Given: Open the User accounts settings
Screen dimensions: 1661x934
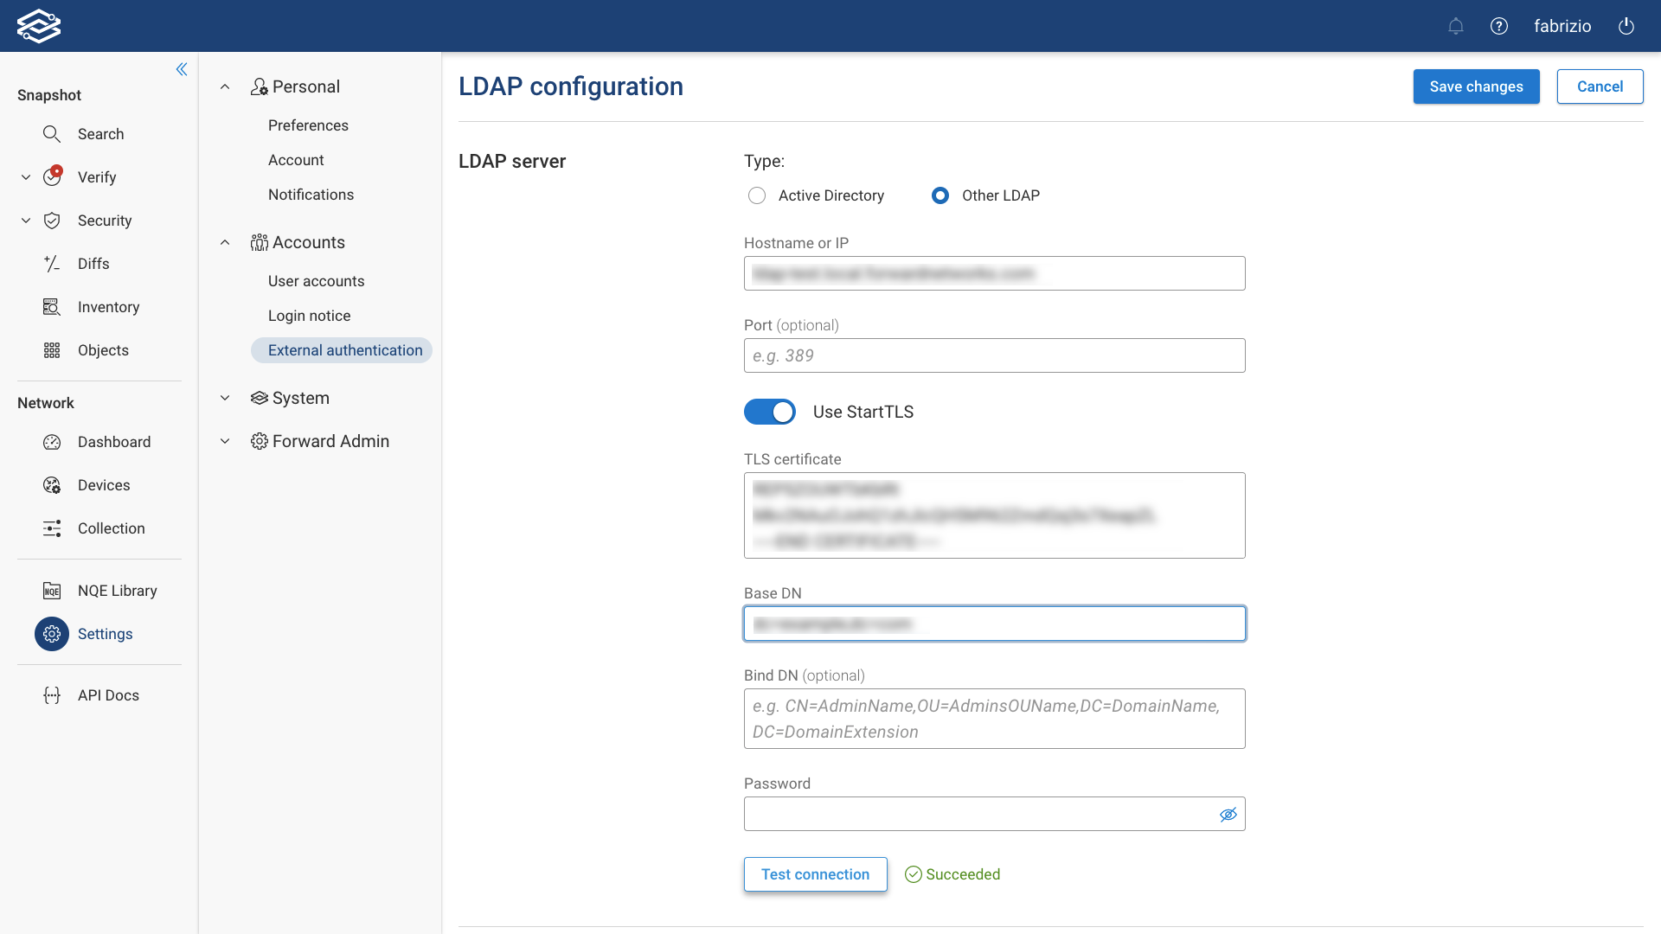Looking at the screenshot, I should (317, 280).
